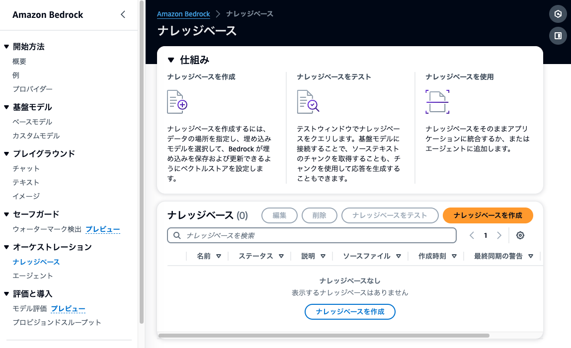Sort by 名前 column

tap(219, 256)
